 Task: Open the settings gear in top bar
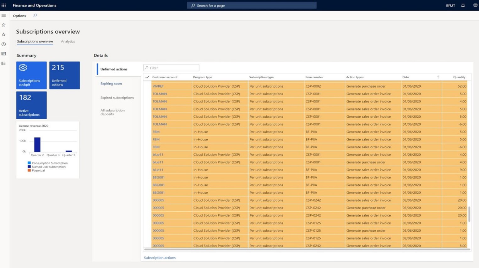coord(475,5)
